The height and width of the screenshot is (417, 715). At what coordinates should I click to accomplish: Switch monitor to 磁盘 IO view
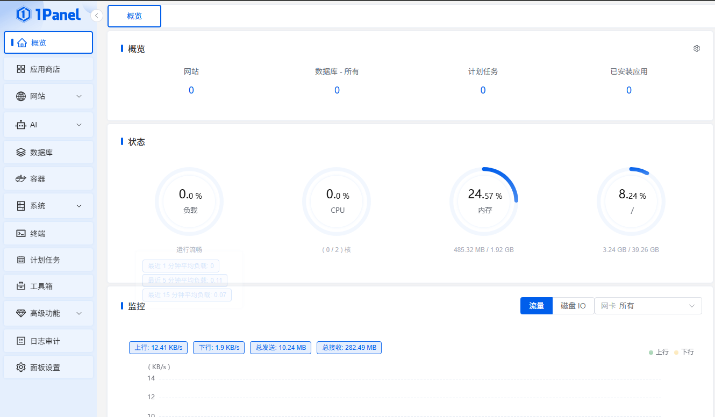573,306
